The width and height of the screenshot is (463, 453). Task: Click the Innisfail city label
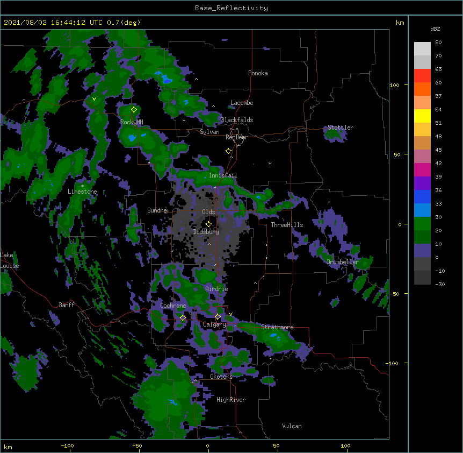tap(223, 175)
